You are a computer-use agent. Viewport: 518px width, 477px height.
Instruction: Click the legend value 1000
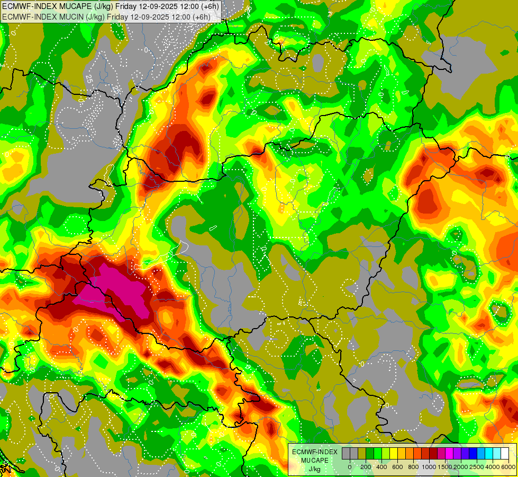click(429, 467)
